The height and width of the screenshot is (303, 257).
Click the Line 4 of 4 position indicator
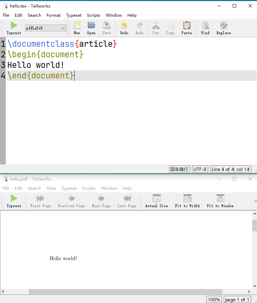(x=230, y=169)
